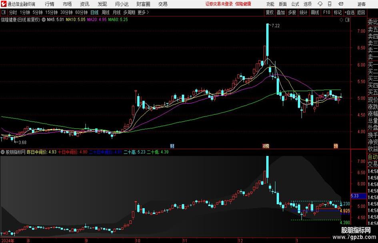Open the mobile phone icon

pos(330,4)
